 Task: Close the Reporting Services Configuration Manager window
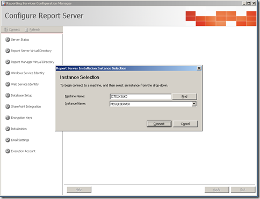point(254,3)
